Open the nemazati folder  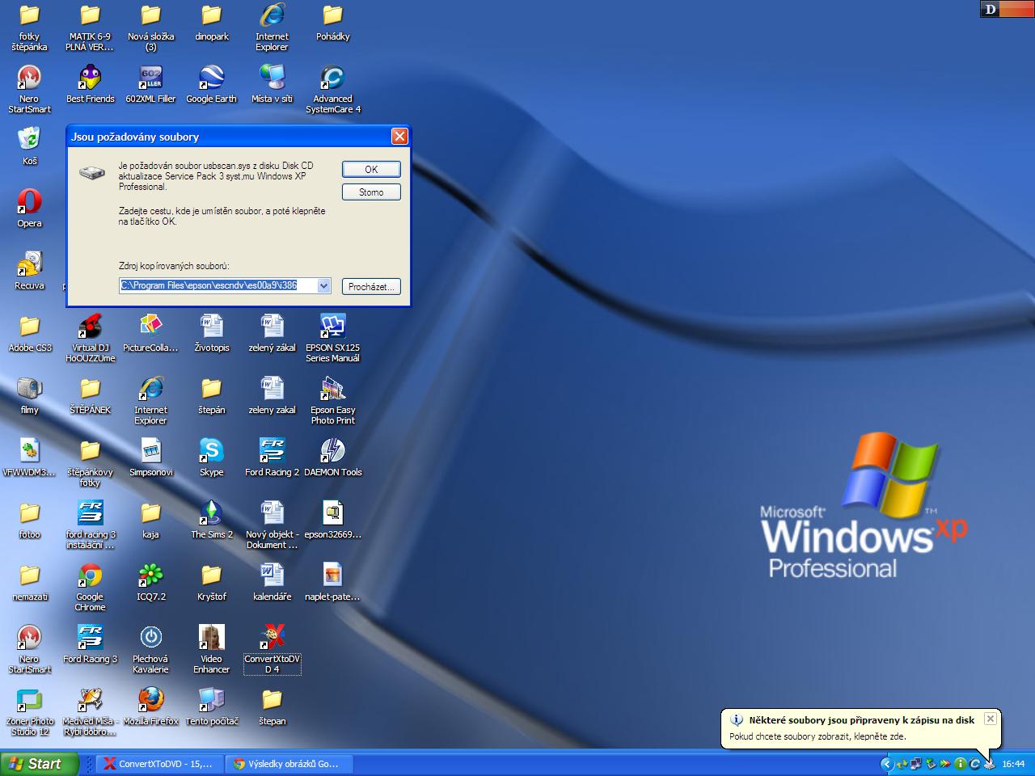[30, 582]
